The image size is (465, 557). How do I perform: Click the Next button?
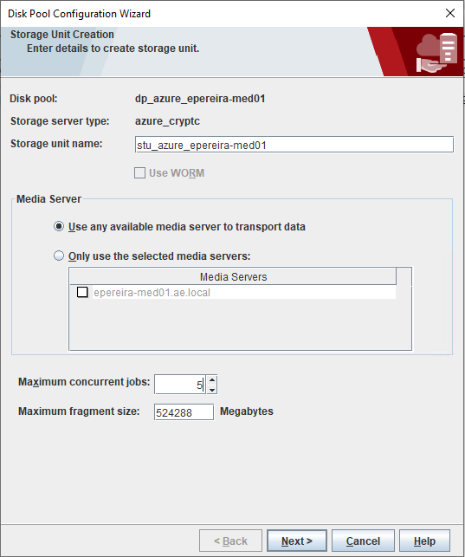coord(297,541)
